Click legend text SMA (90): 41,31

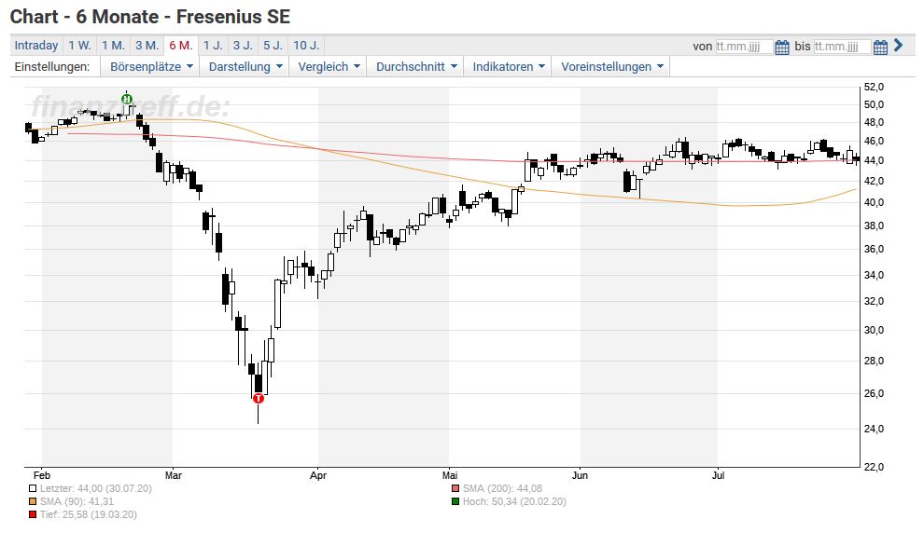(x=77, y=501)
